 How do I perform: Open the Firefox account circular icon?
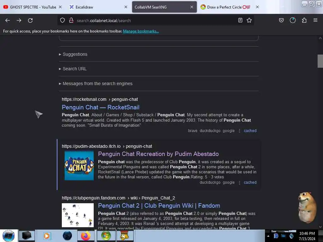292,20
